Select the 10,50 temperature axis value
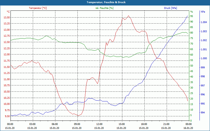Screen dimensions: 210x131 click(x=7, y=91)
